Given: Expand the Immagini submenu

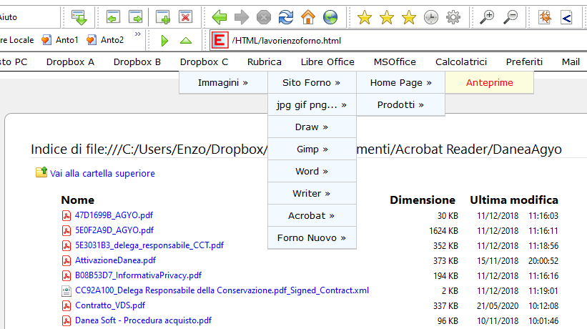Looking at the screenshot, I should coord(223,83).
